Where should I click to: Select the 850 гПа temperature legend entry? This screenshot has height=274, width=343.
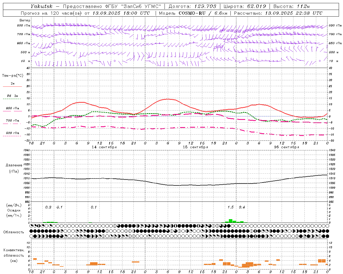click(x=12, y=108)
